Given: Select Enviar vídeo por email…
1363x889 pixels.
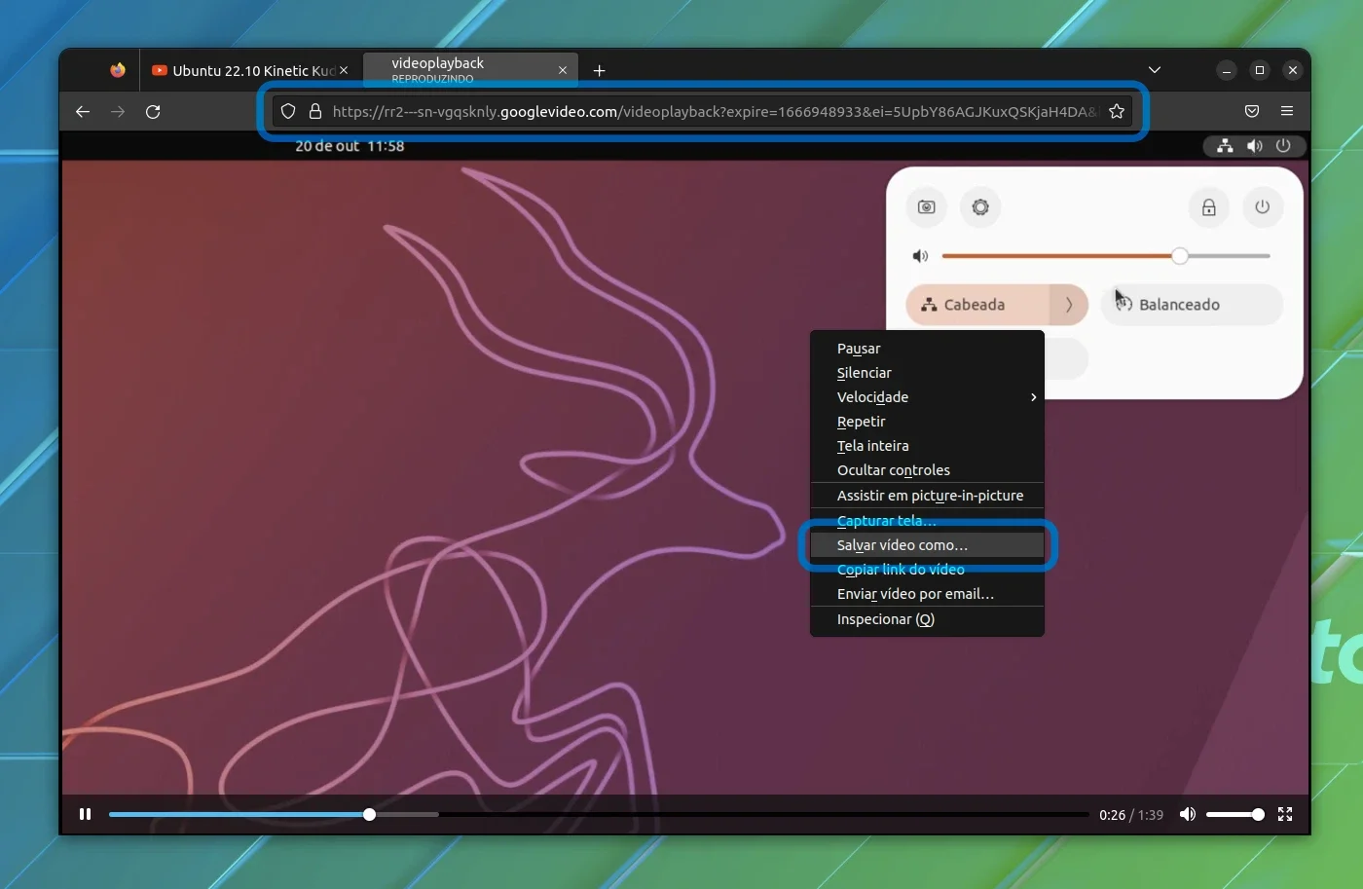Looking at the screenshot, I should pos(927,594).
